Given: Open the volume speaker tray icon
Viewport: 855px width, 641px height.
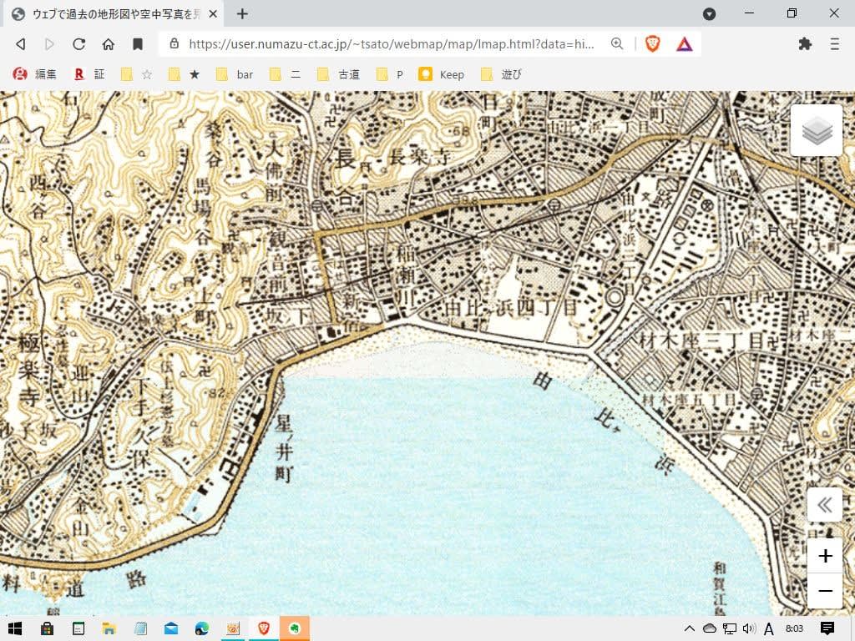Looking at the screenshot, I should (x=749, y=628).
